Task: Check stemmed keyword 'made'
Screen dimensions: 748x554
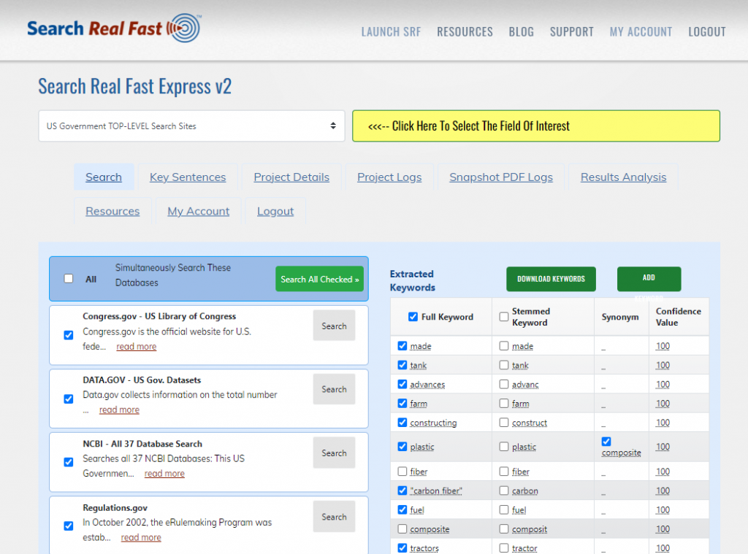Action: point(504,346)
